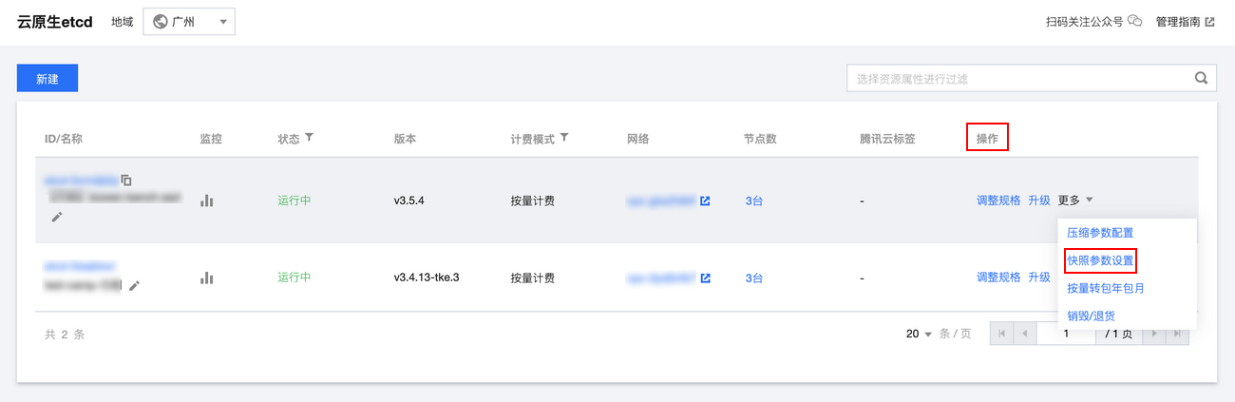This screenshot has width=1235, height=402.
Task: Click the copy ID icon in first row
Action: click(126, 180)
